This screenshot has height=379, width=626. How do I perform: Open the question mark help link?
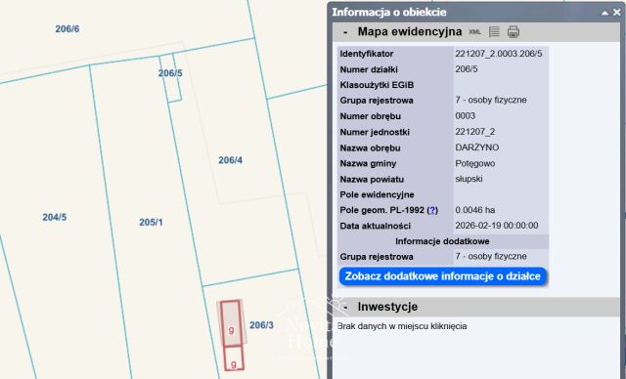pyautogui.click(x=432, y=210)
